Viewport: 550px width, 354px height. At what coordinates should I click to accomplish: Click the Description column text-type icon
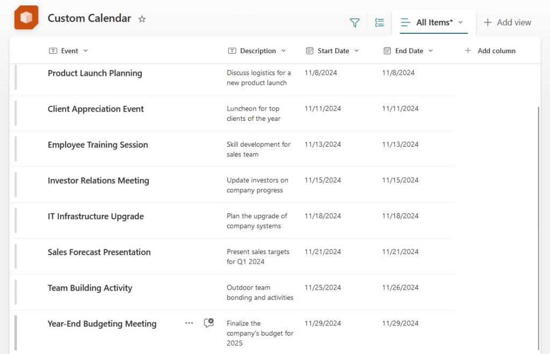click(232, 51)
